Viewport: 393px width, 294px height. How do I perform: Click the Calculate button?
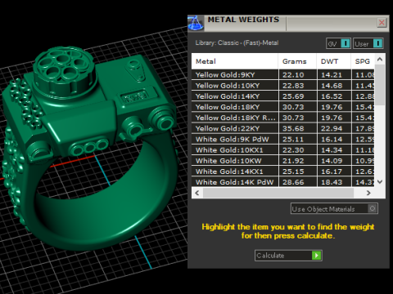pos(288,256)
